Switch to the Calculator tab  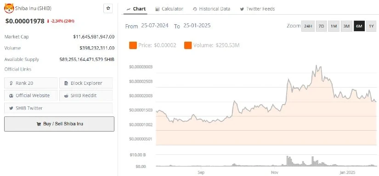[169, 9]
